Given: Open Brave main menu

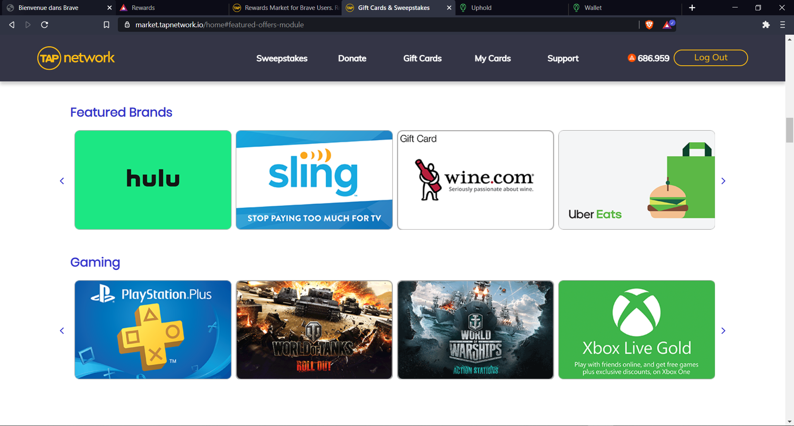Looking at the screenshot, I should (x=782, y=25).
